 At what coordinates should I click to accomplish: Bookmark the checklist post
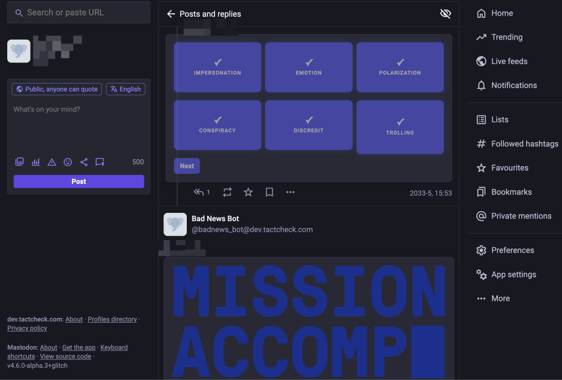[269, 192]
